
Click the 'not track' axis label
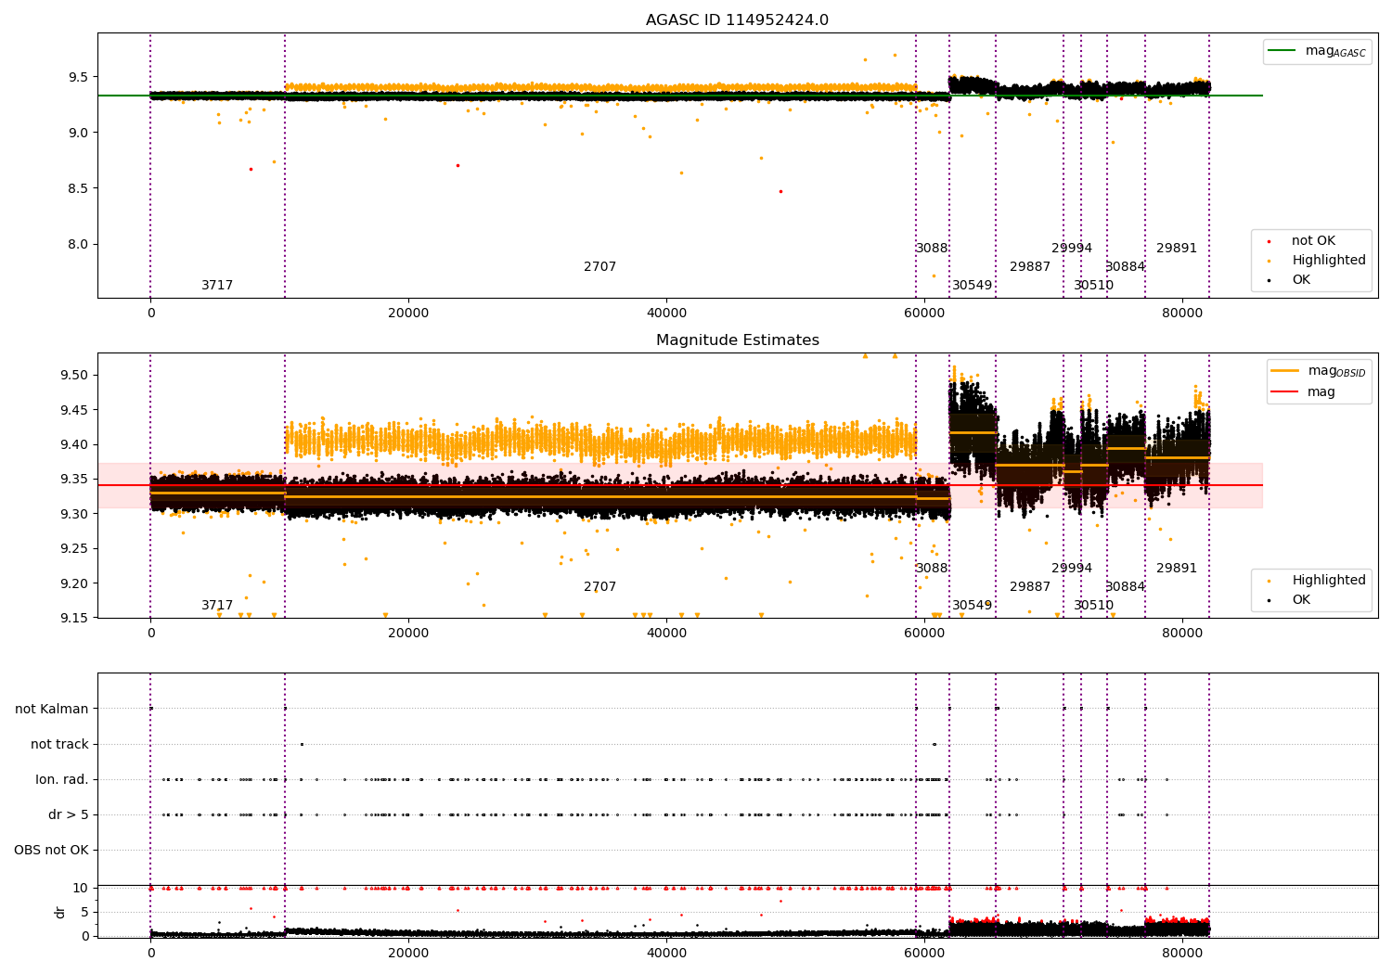(59, 745)
